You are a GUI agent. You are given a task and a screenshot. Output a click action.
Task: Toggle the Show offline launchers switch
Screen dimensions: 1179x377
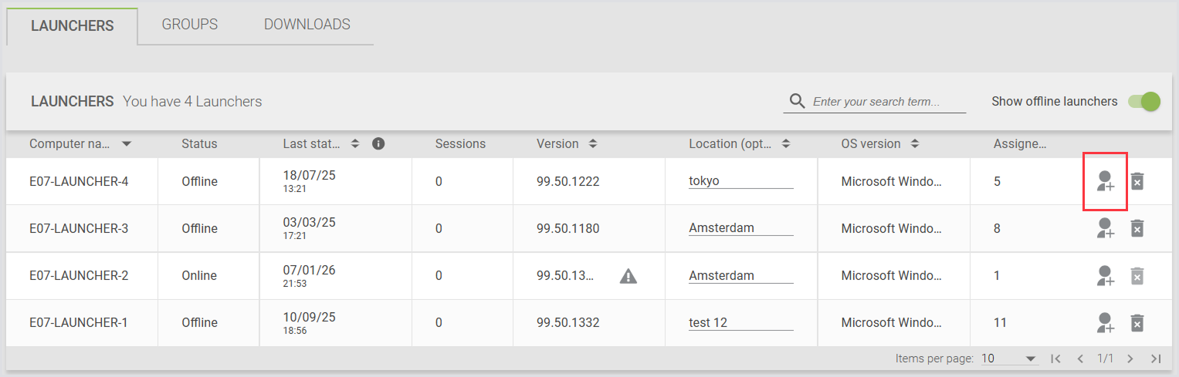1144,102
